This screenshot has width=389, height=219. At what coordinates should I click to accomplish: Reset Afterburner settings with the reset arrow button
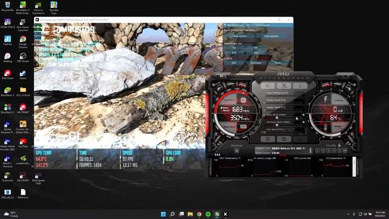coord(284,139)
